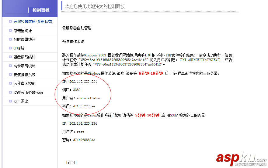The height and width of the screenshot is (168, 268).
Task: Go to CPU统计 page
Action: pos(20,48)
